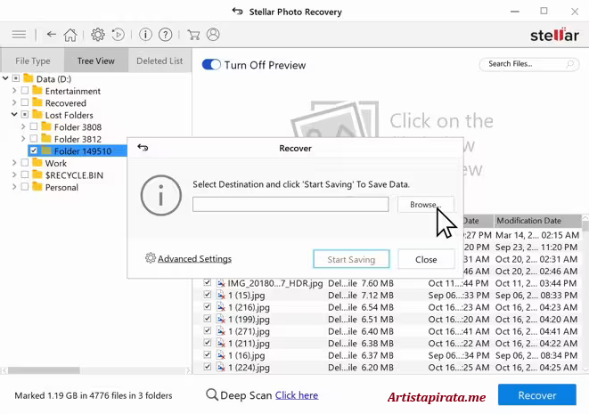Click the file icon of 1 (216).jpg
Viewport: 589px width, 414px height.
221,307
